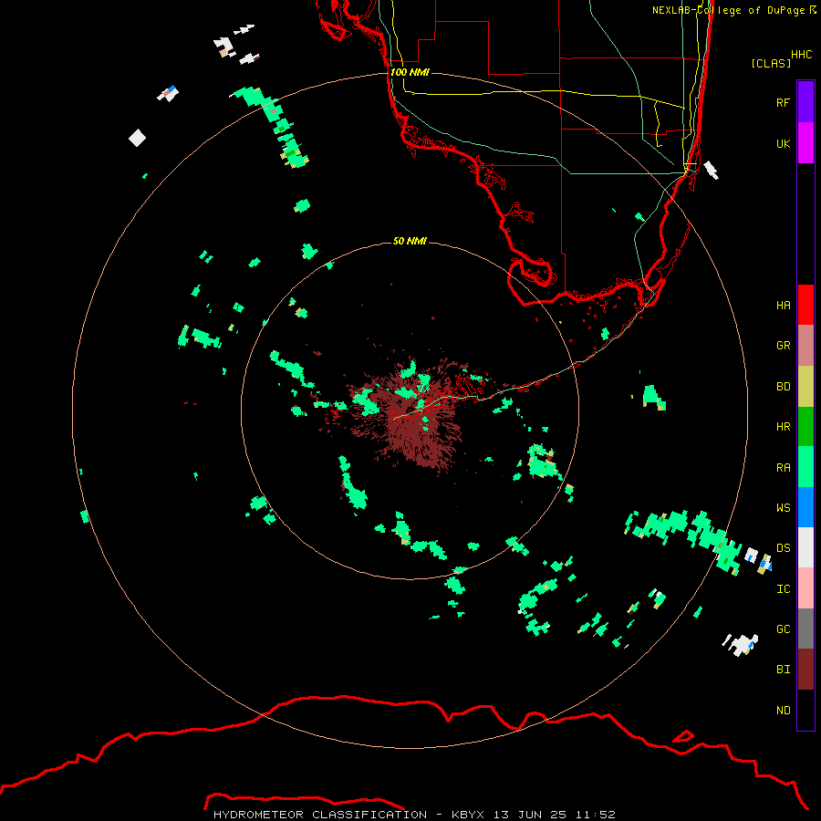This screenshot has width=821, height=821.
Task: Click the RF purple legend swatch
Action: tap(805, 102)
